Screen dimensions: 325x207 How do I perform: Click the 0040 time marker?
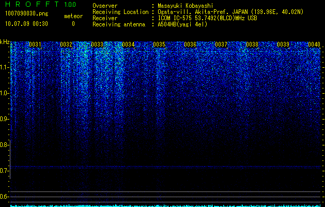pyautogui.click(x=314, y=45)
